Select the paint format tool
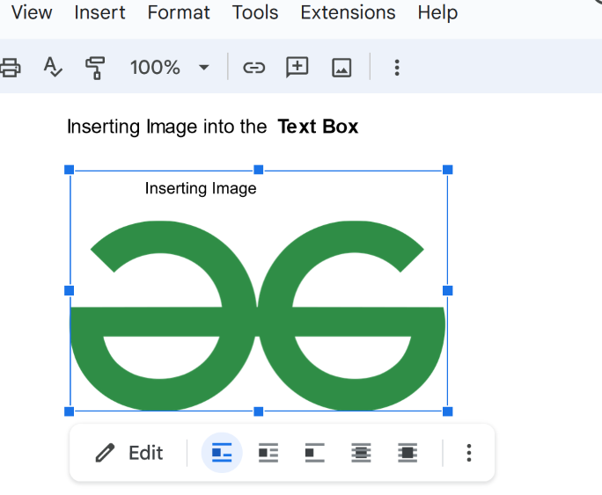 click(94, 67)
